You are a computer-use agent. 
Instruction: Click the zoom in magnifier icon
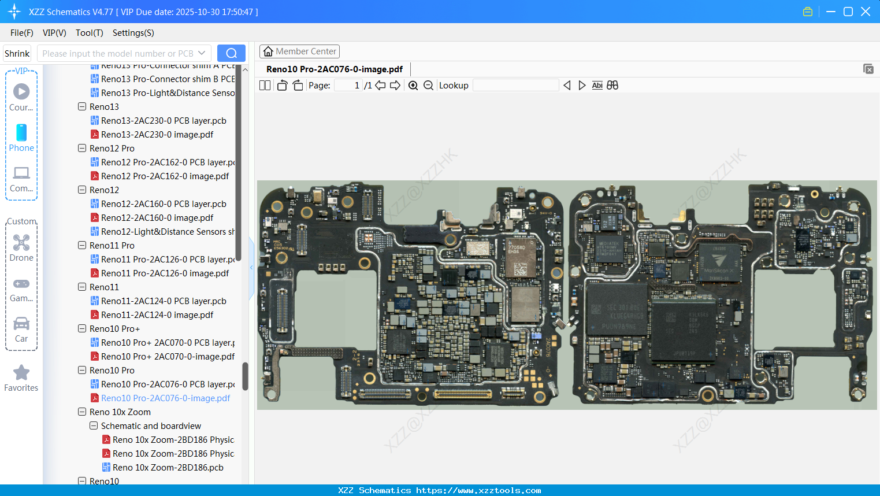(x=413, y=86)
